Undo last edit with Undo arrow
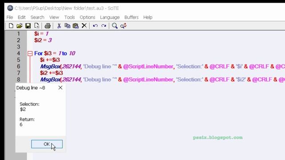285x160 pixels. click(95, 26)
